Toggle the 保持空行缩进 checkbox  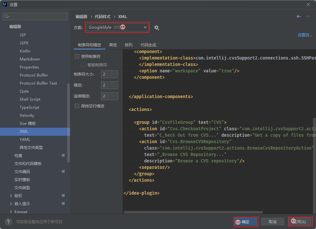pyautogui.click(x=77, y=106)
